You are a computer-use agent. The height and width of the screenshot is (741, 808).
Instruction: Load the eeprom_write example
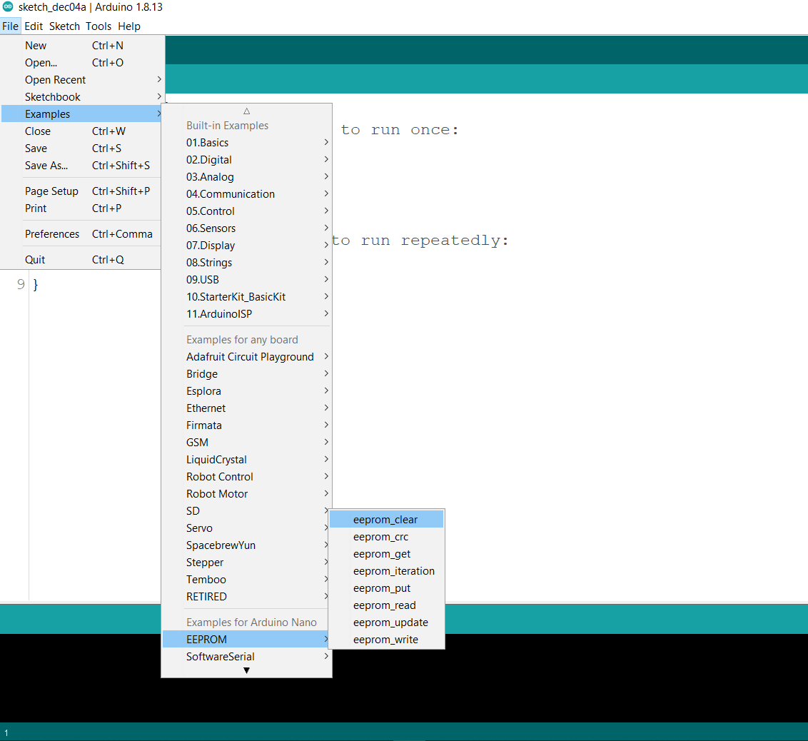[x=386, y=640]
